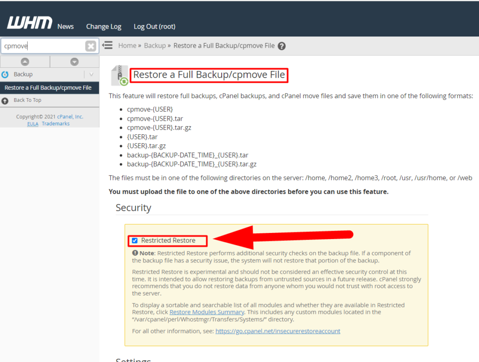The image size is (479, 362).
Task: Collapse the Backup section chevron
Action: click(x=91, y=74)
